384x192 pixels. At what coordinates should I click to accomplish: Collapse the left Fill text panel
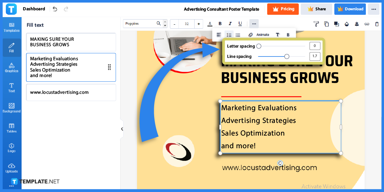pyautogui.click(x=122, y=129)
